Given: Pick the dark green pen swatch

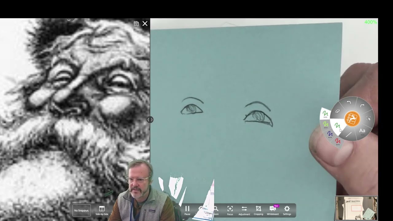Looking at the screenshot, I should click(325, 114).
